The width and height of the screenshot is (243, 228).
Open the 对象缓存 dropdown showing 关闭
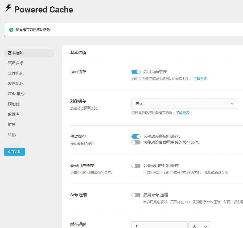point(185,103)
